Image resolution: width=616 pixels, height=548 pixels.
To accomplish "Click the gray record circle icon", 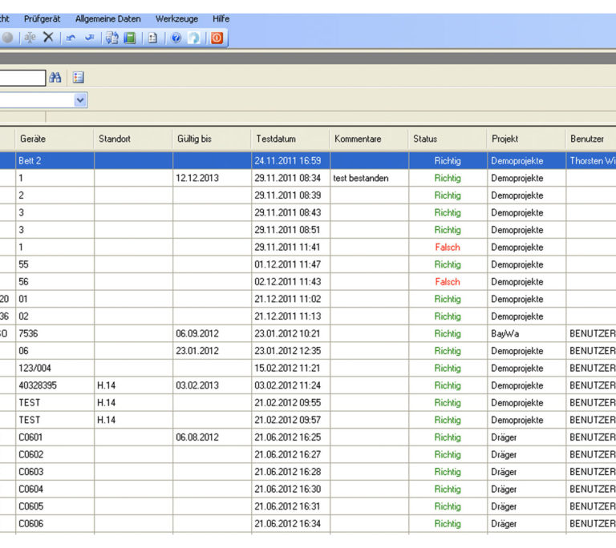I will 7,38.
